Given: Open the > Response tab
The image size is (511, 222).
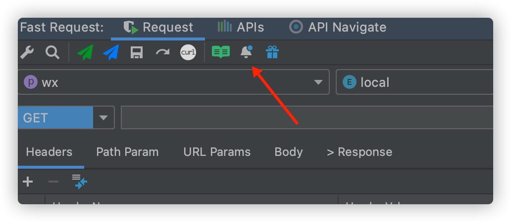Looking at the screenshot, I should click(359, 152).
